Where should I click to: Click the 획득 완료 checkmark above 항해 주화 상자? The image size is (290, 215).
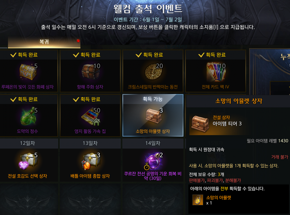click(76, 55)
